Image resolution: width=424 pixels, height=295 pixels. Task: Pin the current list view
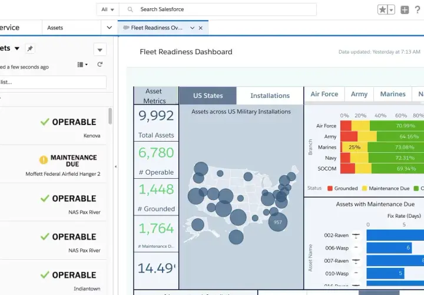click(30, 48)
